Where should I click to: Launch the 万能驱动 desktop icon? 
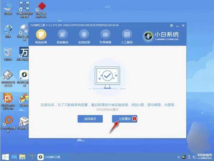[23, 54]
